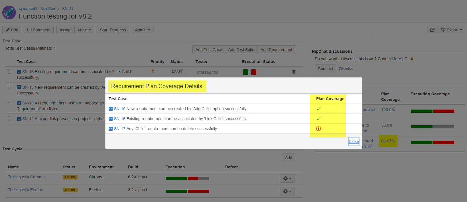Click the green execution status square for SN-16
Screen dimensions: 467x202
click(245, 72)
